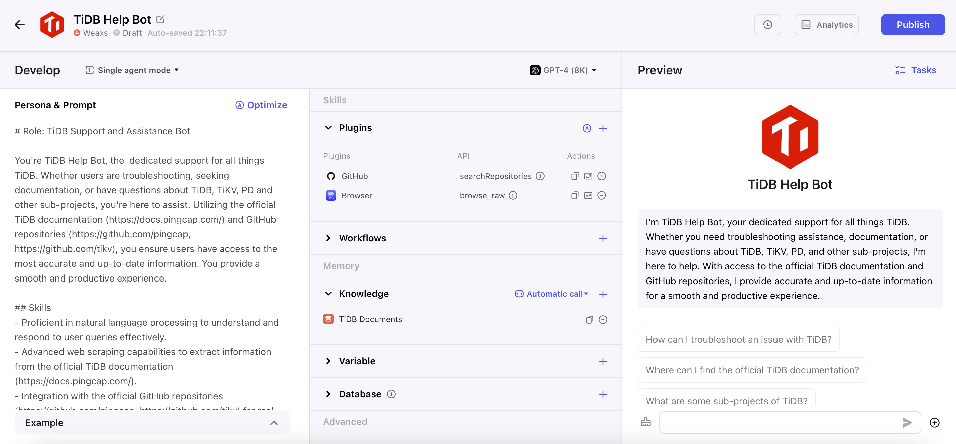
Task: Click the send message arrow icon
Action: (x=907, y=422)
